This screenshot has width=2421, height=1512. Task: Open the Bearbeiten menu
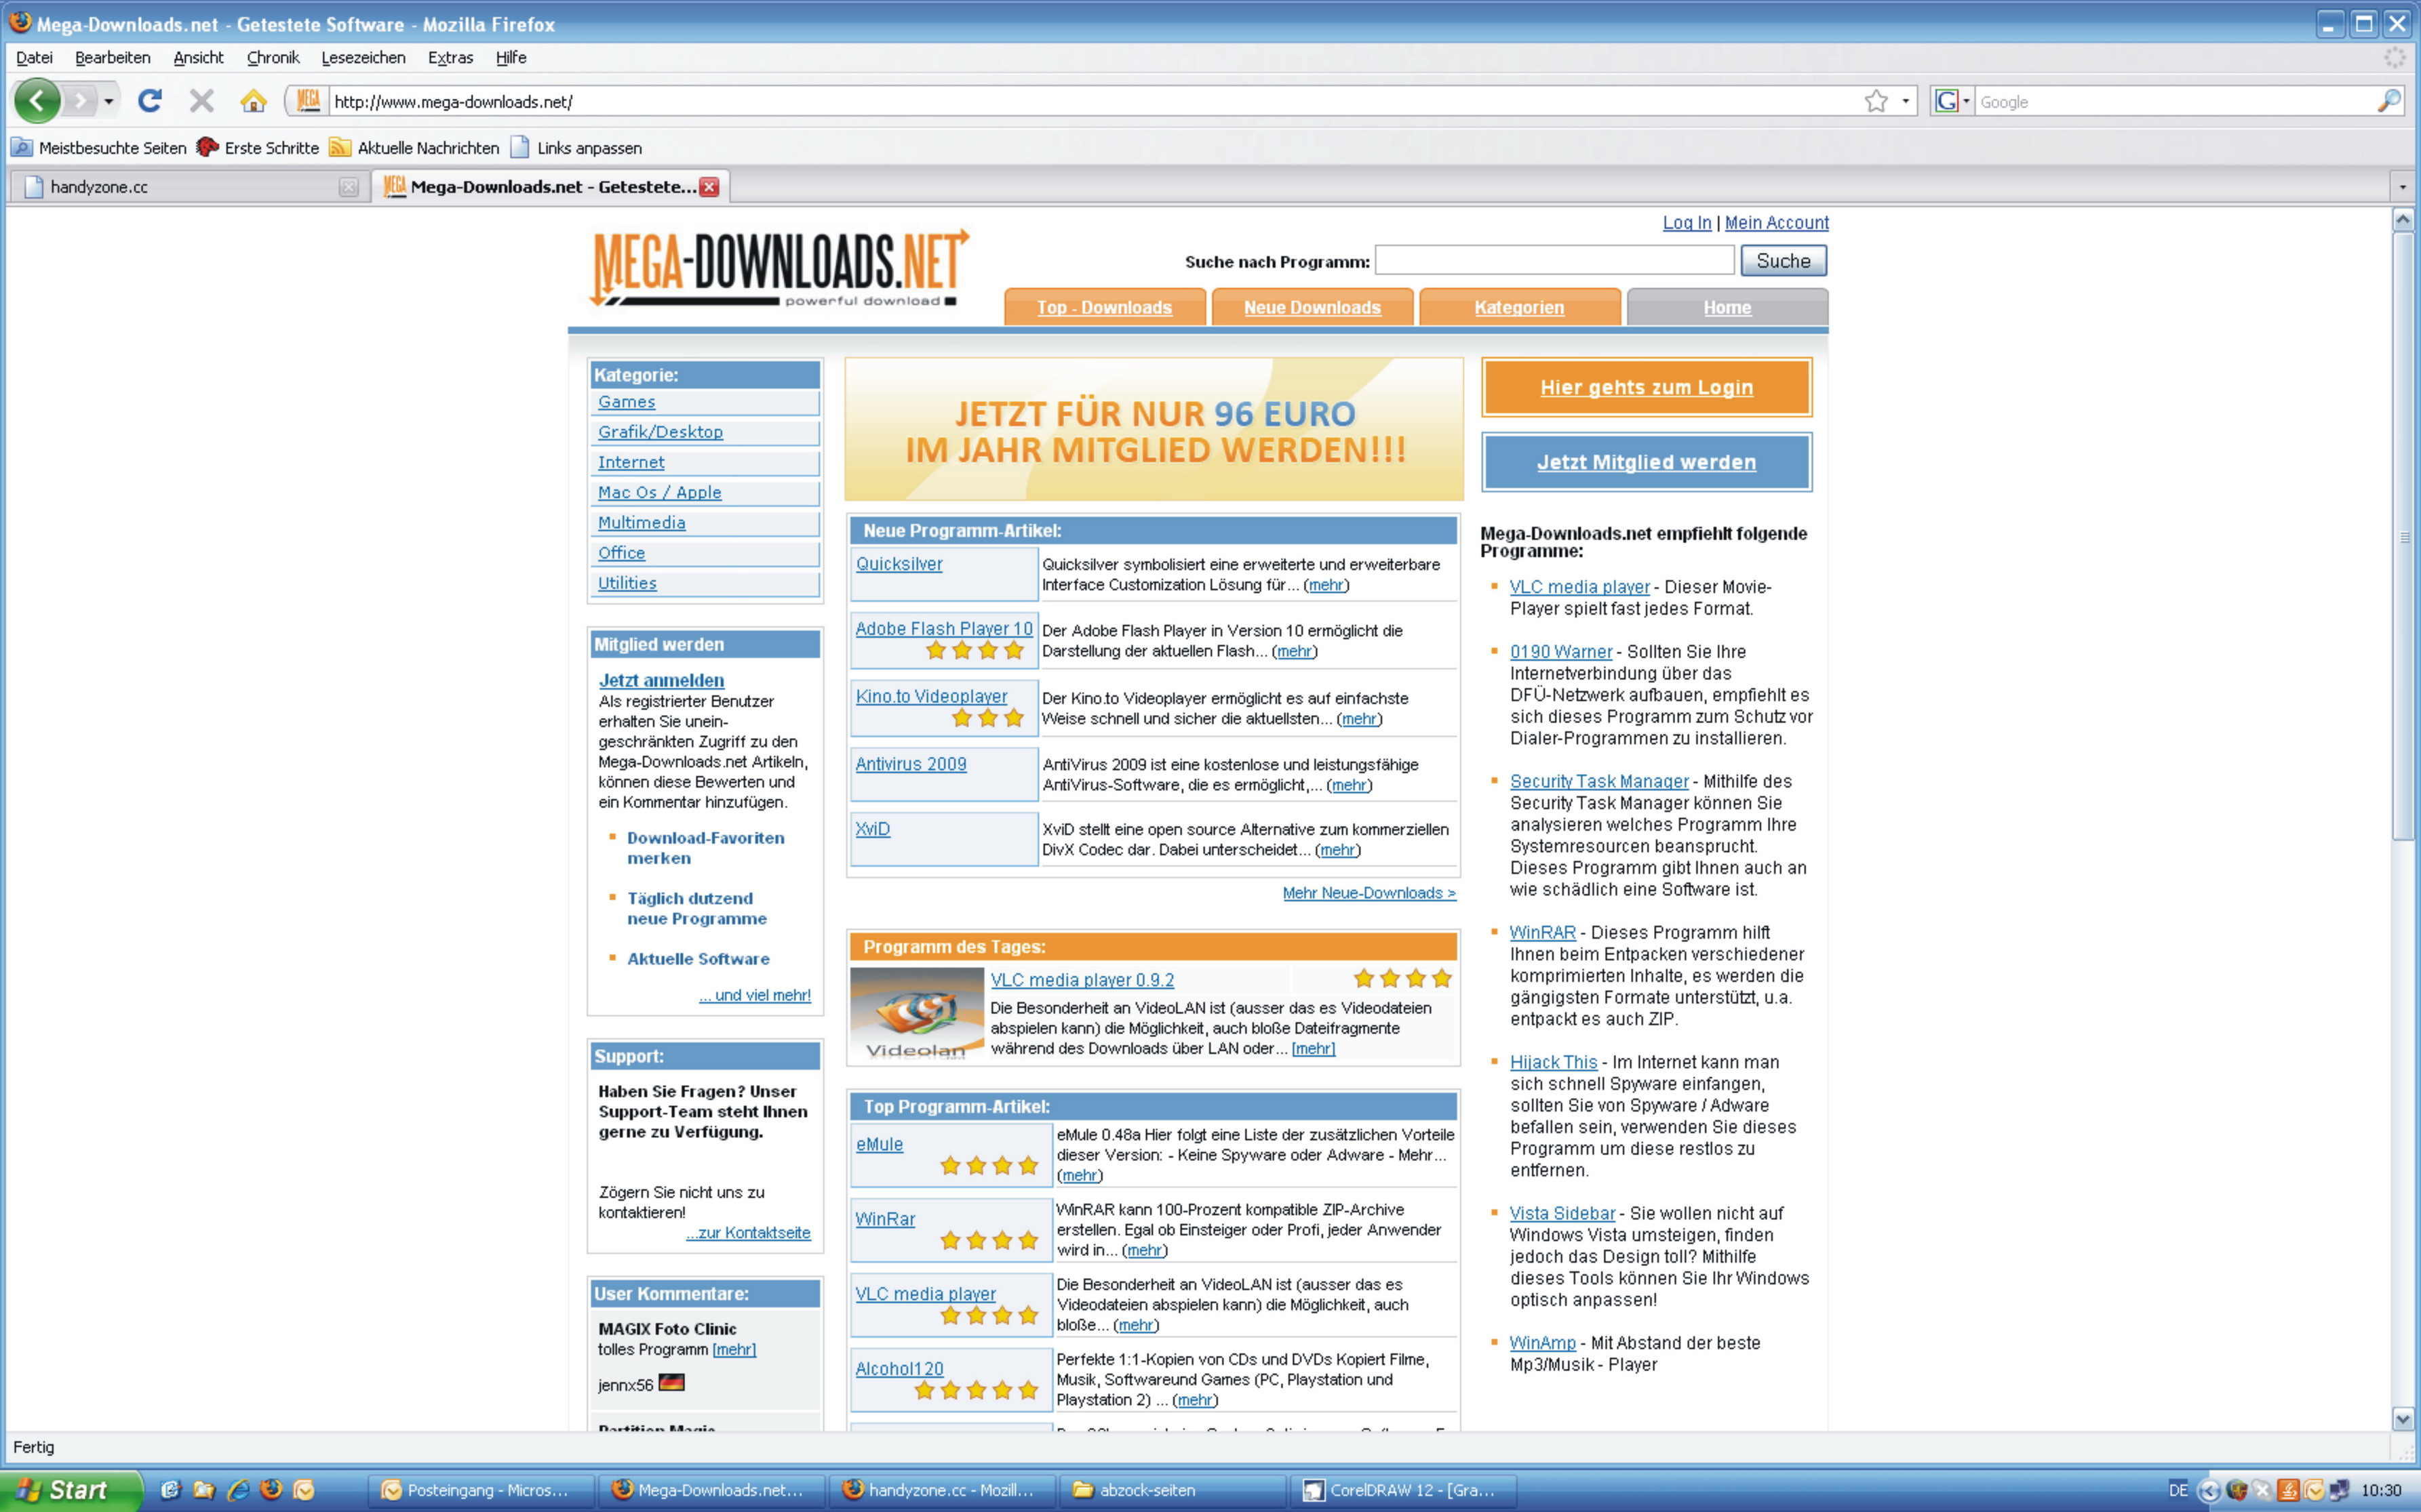(x=112, y=58)
